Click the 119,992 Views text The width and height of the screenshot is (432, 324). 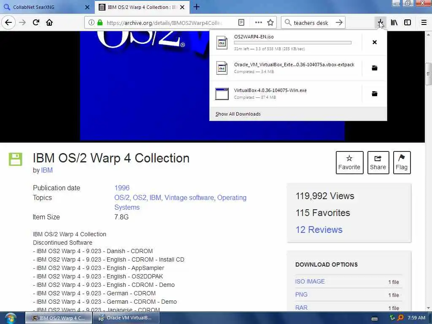click(325, 196)
